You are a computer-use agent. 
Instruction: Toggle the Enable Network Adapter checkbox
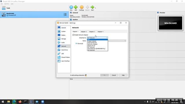click(73, 35)
